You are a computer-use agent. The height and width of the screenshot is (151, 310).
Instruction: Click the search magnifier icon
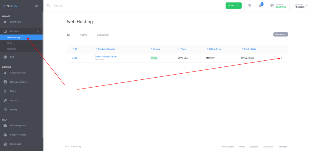click(48, 5)
